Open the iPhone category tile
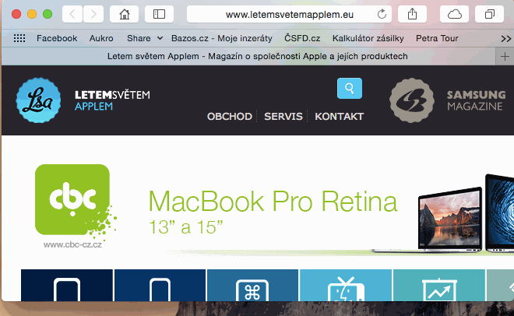Image resolution: width=514 pixels, height=316 pixels. tap(160, 285)
